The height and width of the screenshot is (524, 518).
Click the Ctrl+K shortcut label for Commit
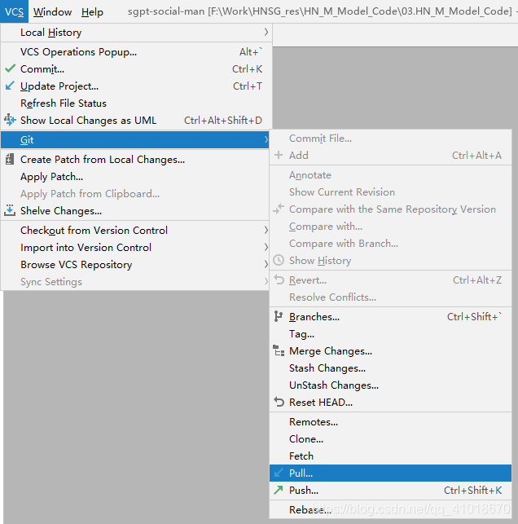click(x=247, y=68)
